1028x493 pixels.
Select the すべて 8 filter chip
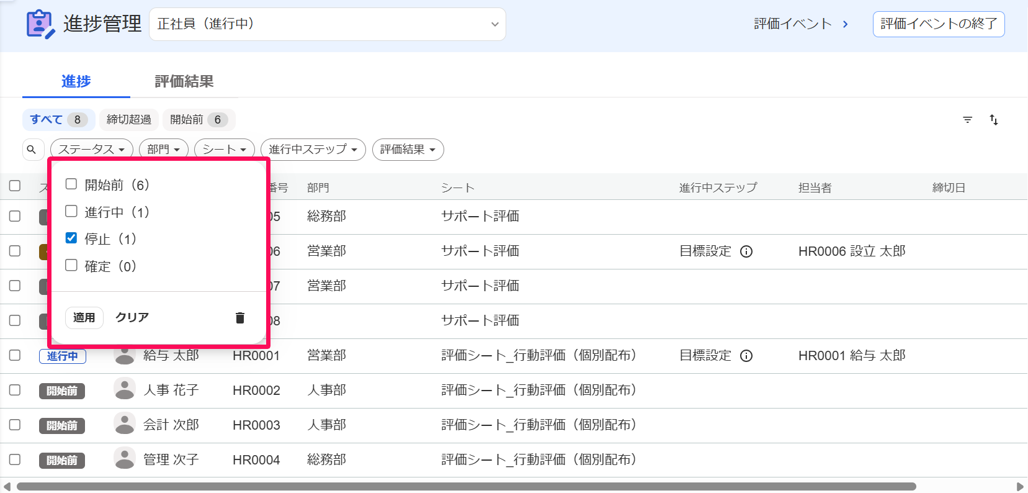pyautogui.click(x=59, y=120)
